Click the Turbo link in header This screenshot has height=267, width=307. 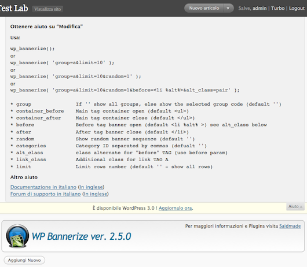tap(277, 8)
